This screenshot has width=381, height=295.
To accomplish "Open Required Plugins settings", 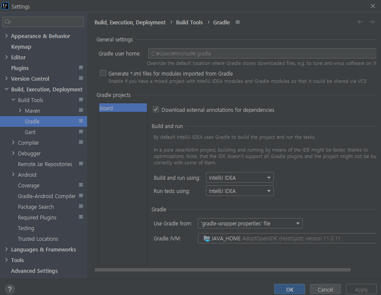I will coord(37,218).
